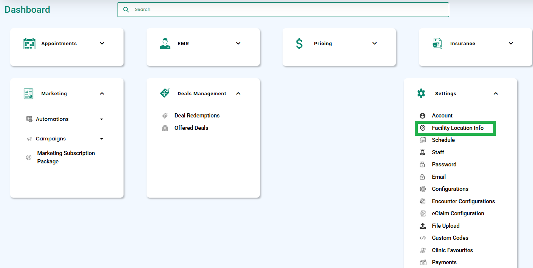Open the Payments link

click(x=444, y=262)
